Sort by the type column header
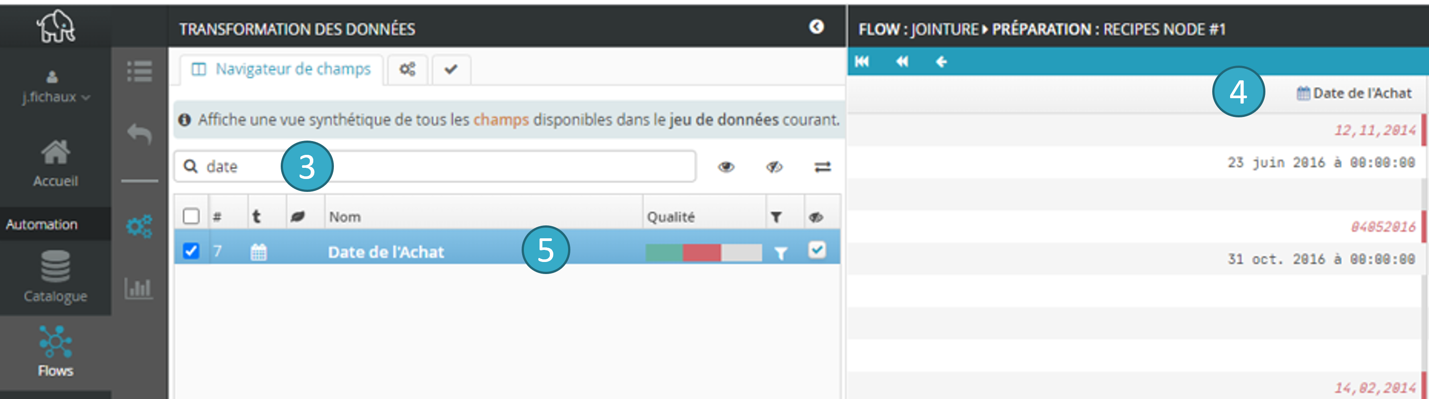Viewport: 1429px width, 399px height. (x=256, y=216)
